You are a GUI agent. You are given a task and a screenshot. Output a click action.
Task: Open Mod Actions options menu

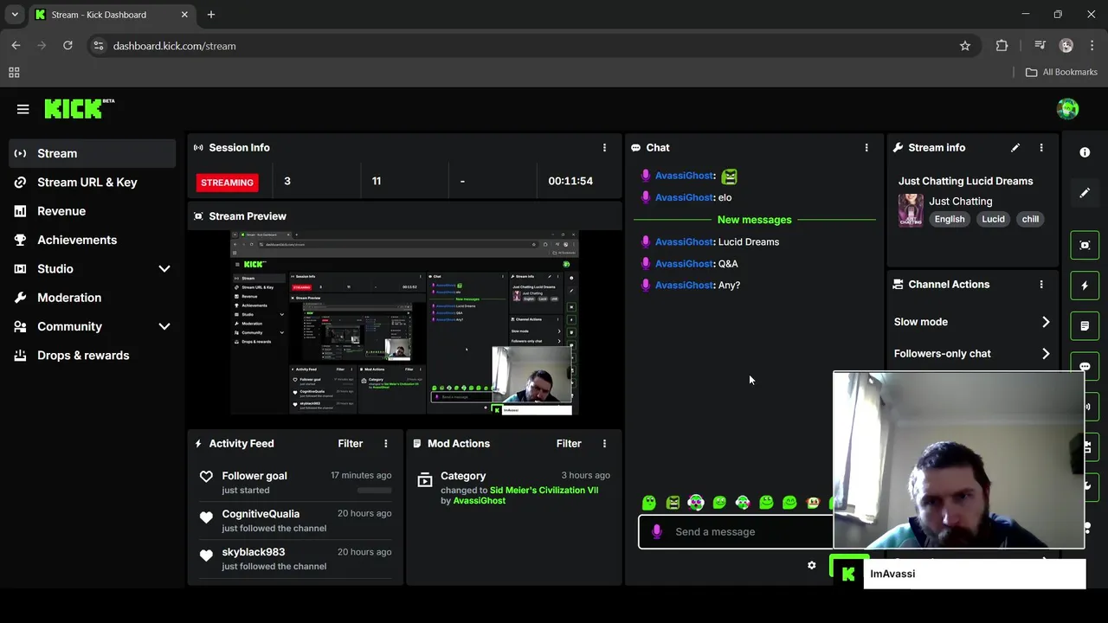604,444
